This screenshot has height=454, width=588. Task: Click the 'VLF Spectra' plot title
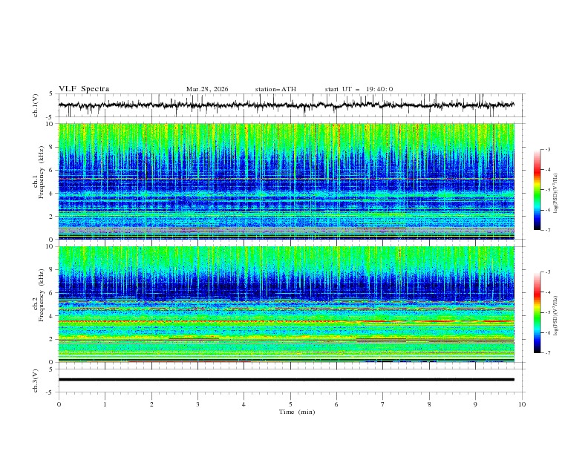tap(84, 89)
